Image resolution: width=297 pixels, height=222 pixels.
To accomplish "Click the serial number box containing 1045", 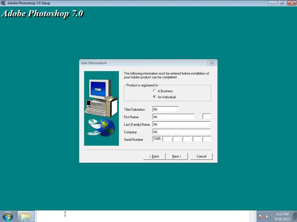I will (x=157, y=139).
